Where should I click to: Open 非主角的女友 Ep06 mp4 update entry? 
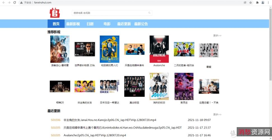click(x=110, y=120)
